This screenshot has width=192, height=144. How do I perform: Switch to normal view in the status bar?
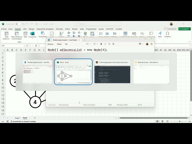click(157, 121)
